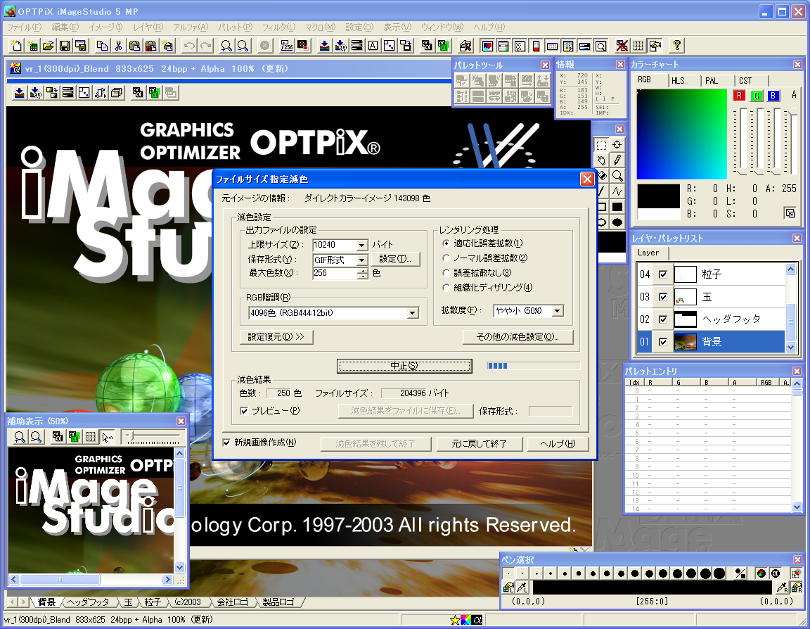Click the red R channel swatch
The height and width of the screenshot is (629, 810).
[x=739, y=96]
